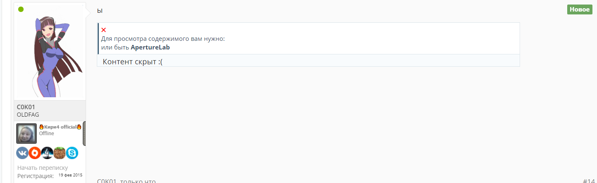597x183 pixels.
Task: Open the Origin profile icon
Action: (35, 153)
